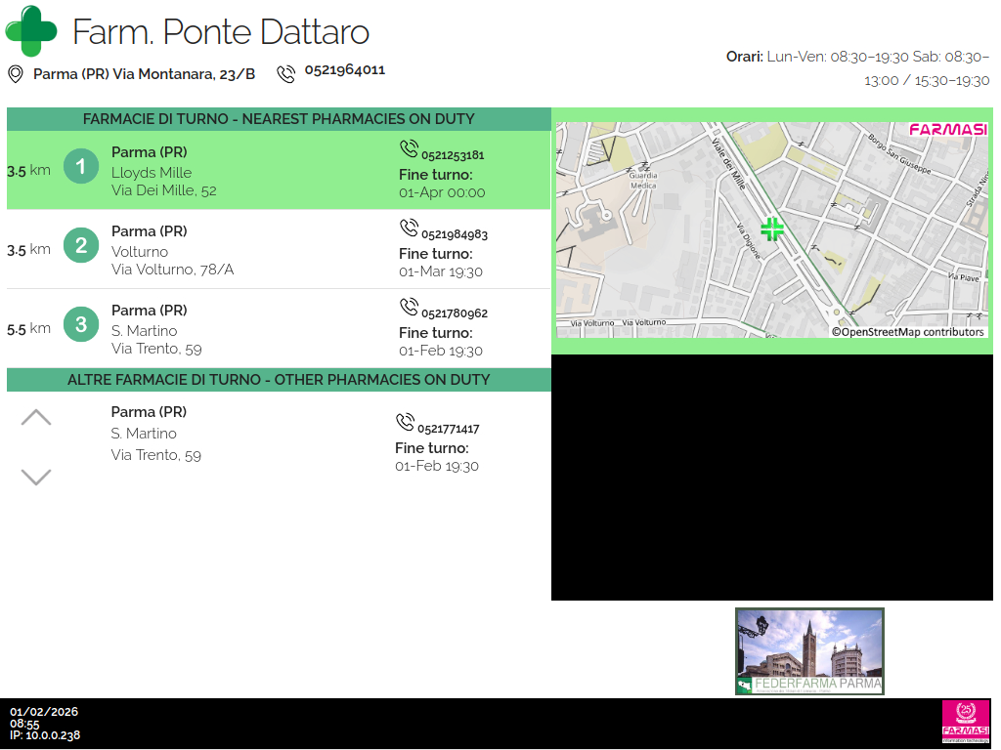Click the phone icon for Lloyds Mille
1001x750 pixels.
tap(409, 149)
